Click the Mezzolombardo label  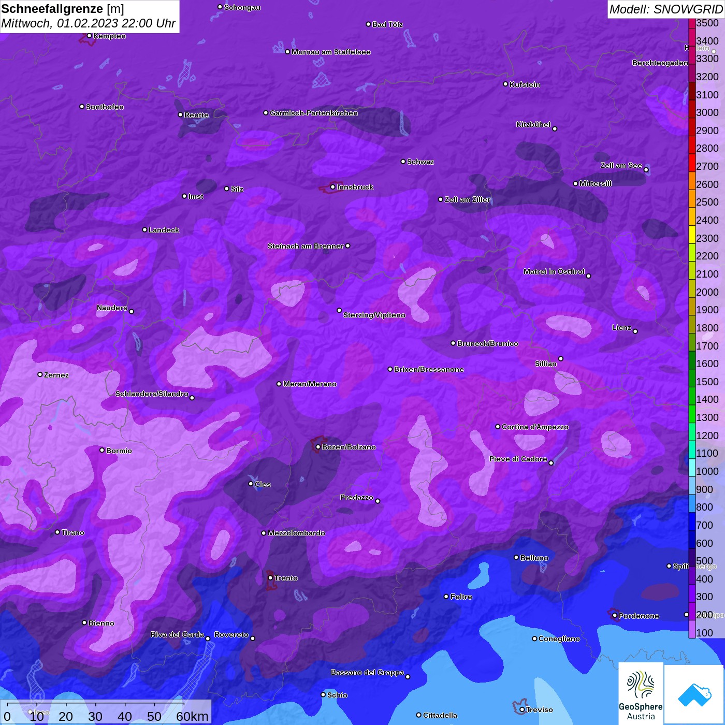pos(296,533)
